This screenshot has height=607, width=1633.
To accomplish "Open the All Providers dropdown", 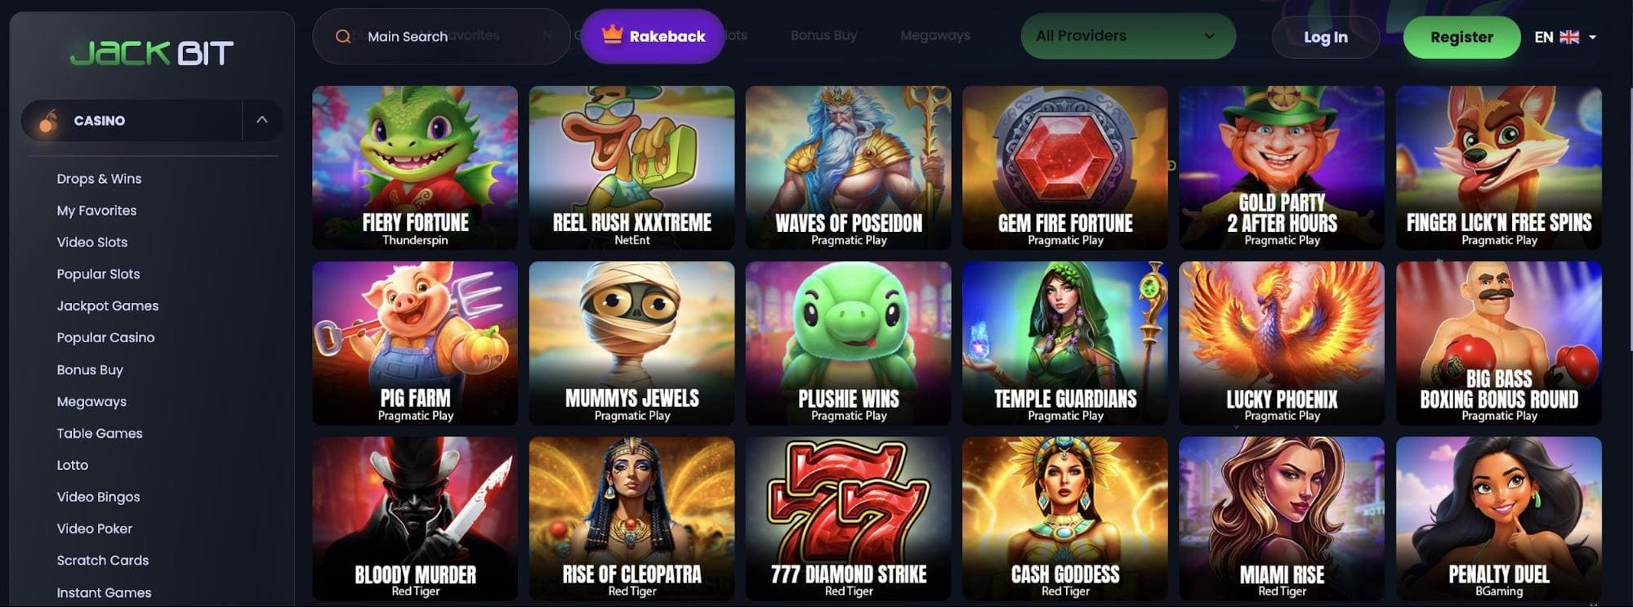I will click(1128, 36).
